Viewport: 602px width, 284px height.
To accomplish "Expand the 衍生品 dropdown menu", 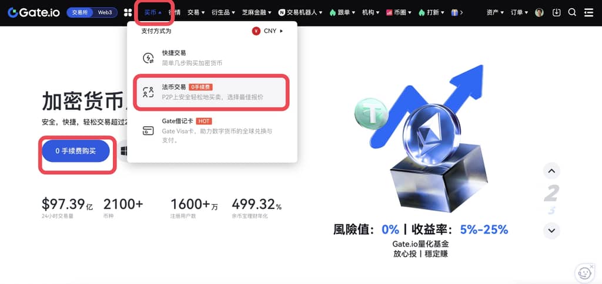I will pyautogui.click(x=223, y=13).
